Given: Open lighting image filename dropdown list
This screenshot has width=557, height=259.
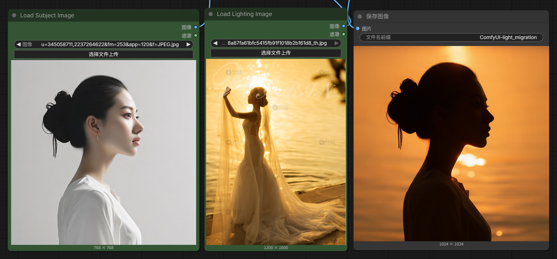Looking at the screenshot, I should [277, 43].
